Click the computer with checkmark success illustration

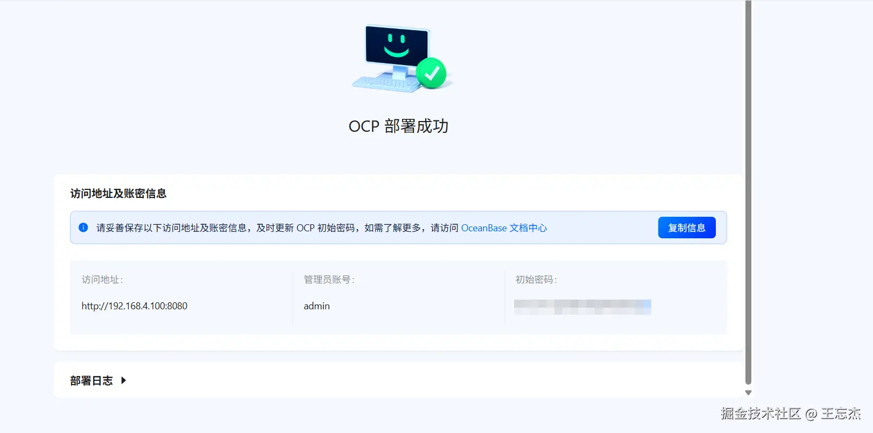pos(402,58)
